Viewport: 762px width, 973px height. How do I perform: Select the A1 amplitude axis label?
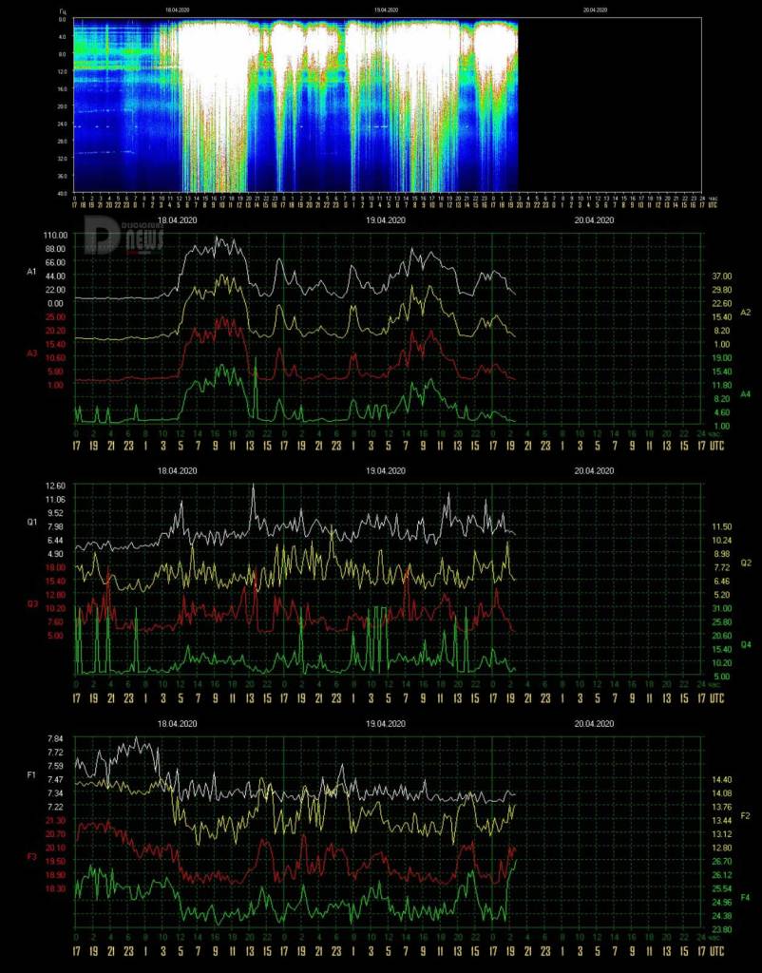click(x=31, y=272)
